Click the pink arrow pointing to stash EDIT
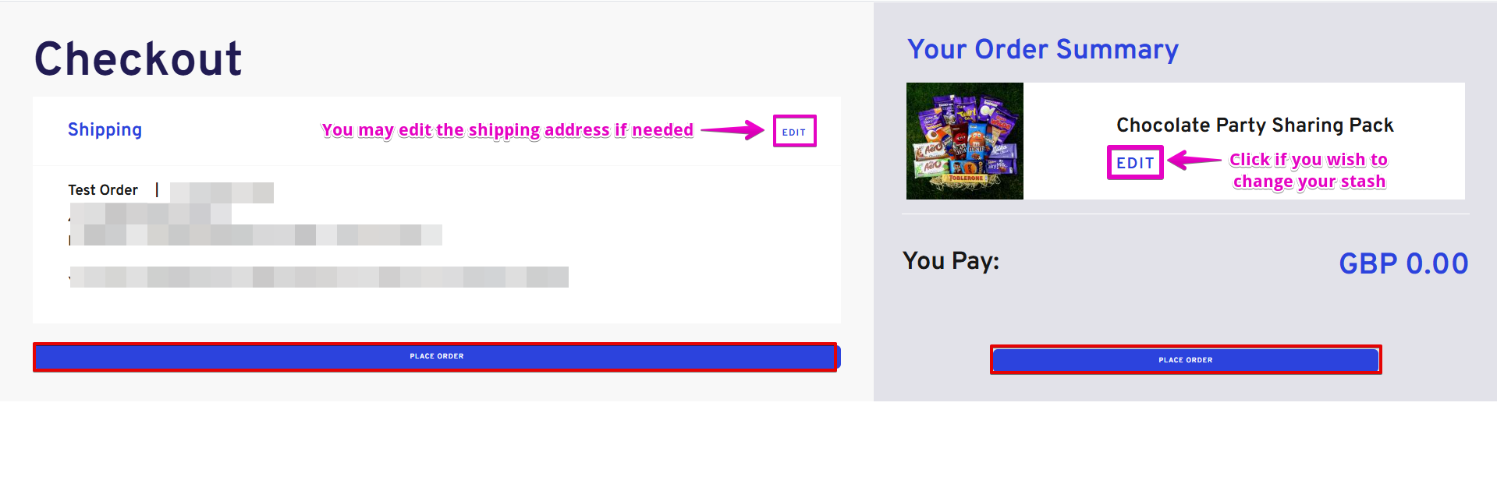Image resolution: width=1497 pixels, height=498 pixels. [1194, 161]
